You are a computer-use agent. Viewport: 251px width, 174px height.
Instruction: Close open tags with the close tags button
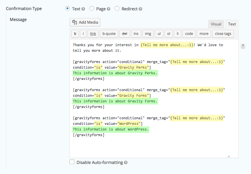tap(223, 34)
